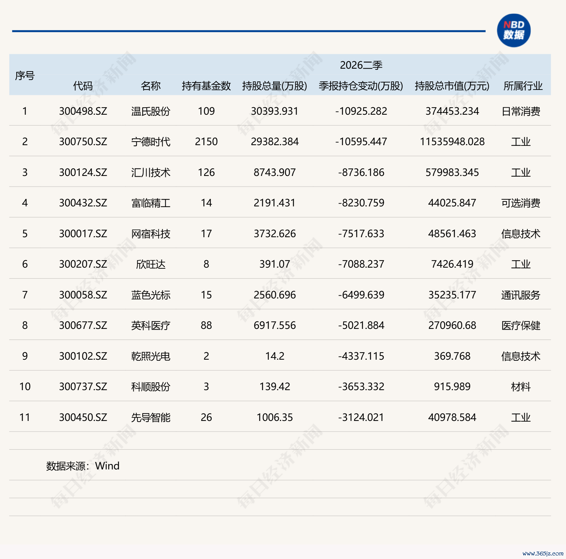This screenshot has width=566, height=559.
Task: Click the 通讯服务 industry cell
Action: 521,295
